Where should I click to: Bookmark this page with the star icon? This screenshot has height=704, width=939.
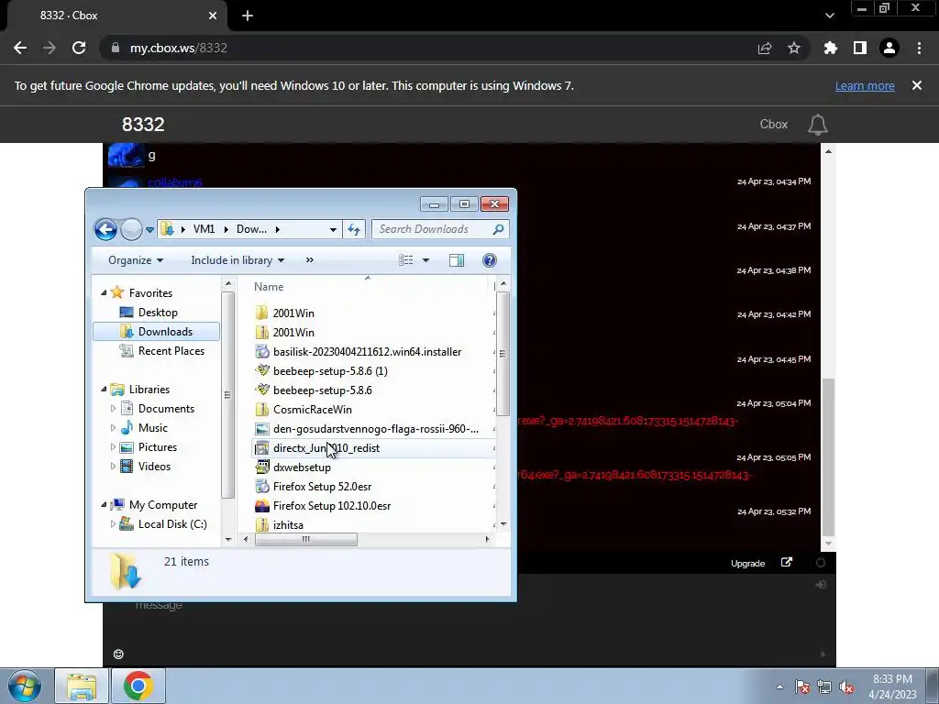(793, 48)
